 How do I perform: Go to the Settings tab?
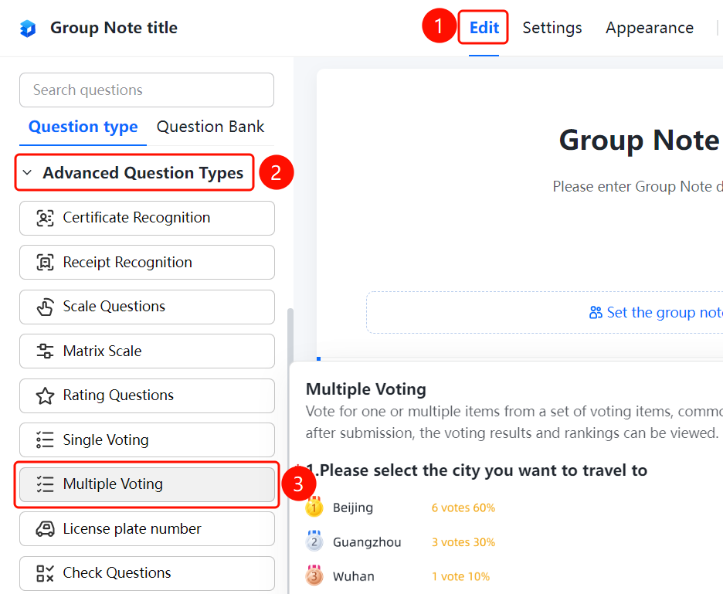(552, 28)
